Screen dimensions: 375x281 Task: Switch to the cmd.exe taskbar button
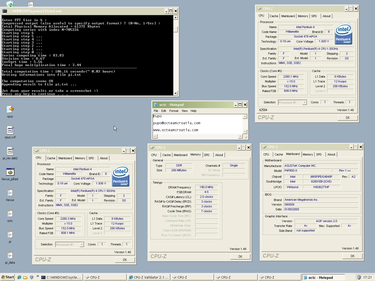[61, 278]
